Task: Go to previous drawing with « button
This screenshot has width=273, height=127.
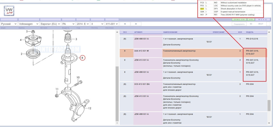Action: (x=125, y=24)
